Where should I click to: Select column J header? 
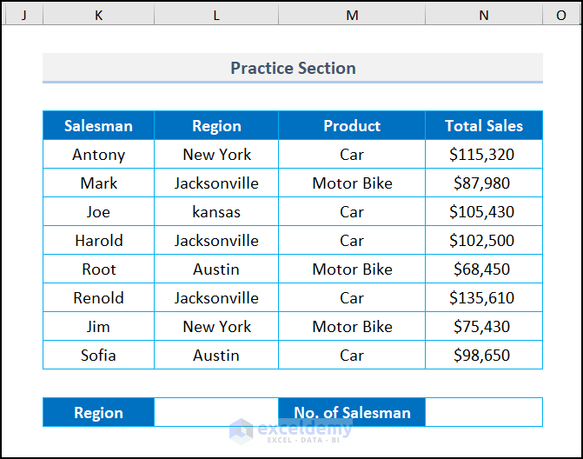[23, 16]
